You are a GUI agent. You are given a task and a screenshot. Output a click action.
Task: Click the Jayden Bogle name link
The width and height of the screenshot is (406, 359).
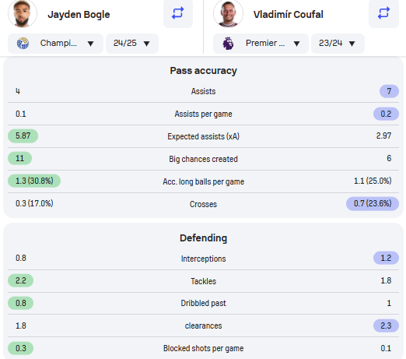(79, 15)
